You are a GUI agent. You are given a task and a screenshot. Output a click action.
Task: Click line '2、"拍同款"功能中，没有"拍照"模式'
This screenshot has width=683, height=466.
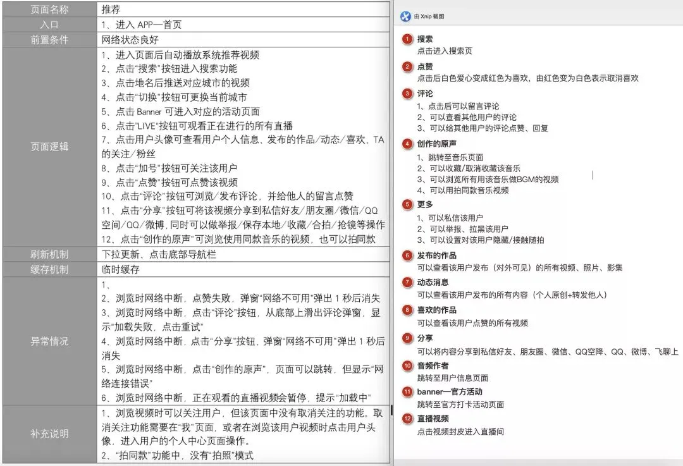(x=177, y=455)
